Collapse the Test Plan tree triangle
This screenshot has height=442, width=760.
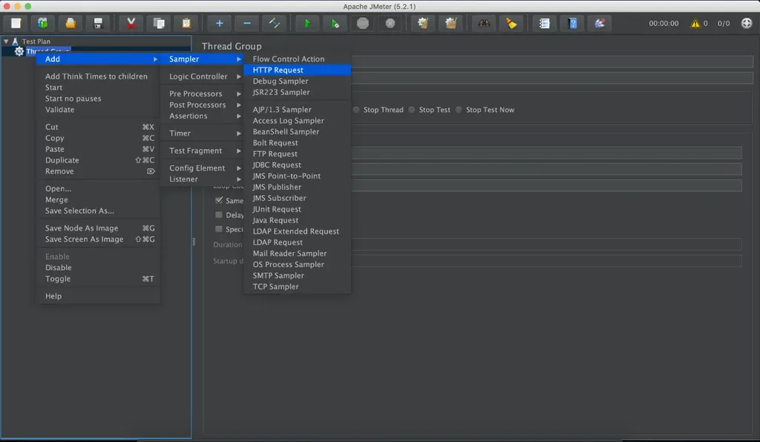(x=6, y=42)
